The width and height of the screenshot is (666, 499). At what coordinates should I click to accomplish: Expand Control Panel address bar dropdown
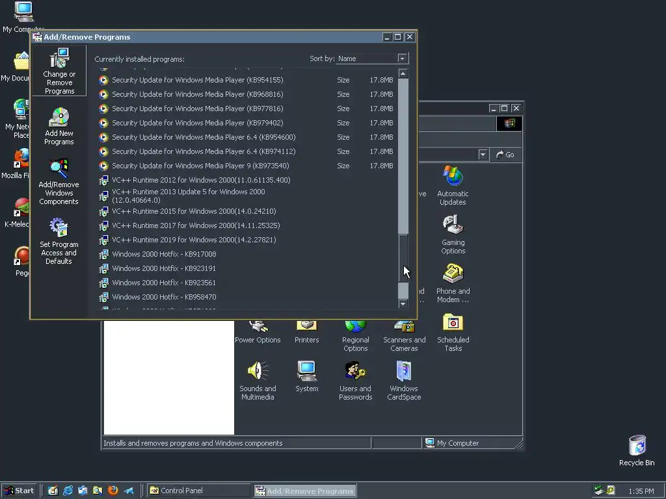pyautogui.click(x=483, y=155)
